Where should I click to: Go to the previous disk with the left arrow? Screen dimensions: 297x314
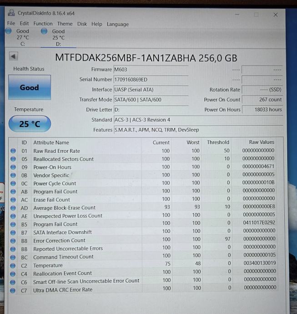pyautogui.click(x=13, y=56)
